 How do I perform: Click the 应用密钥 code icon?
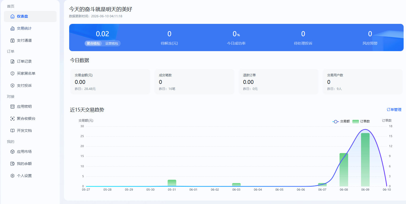(x=12, y=106)
